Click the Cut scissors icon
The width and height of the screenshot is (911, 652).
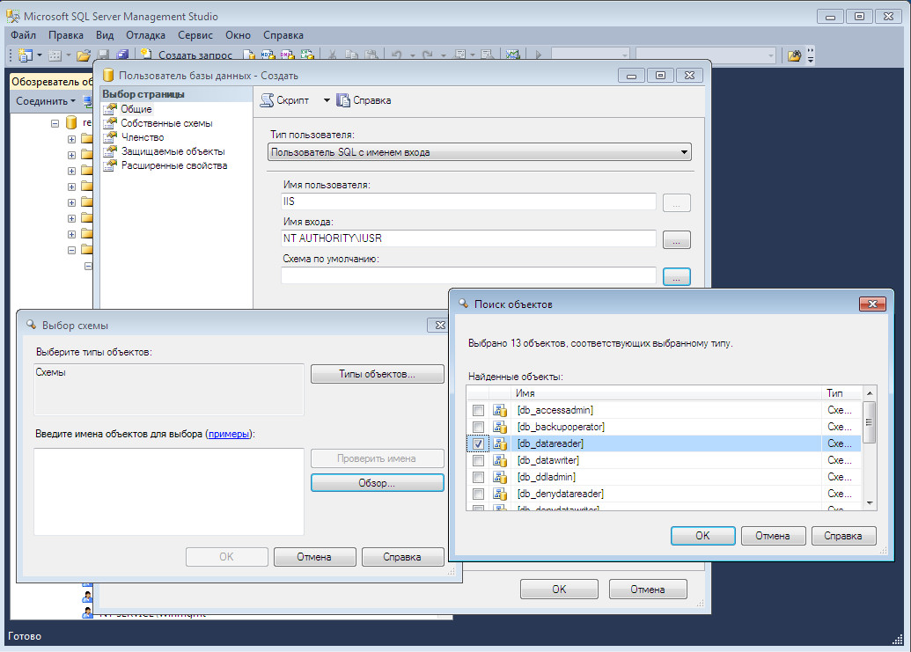(x=333, y=55)
